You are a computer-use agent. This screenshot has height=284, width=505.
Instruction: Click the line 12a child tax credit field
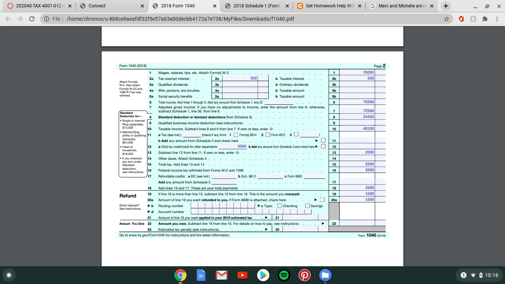233,146
